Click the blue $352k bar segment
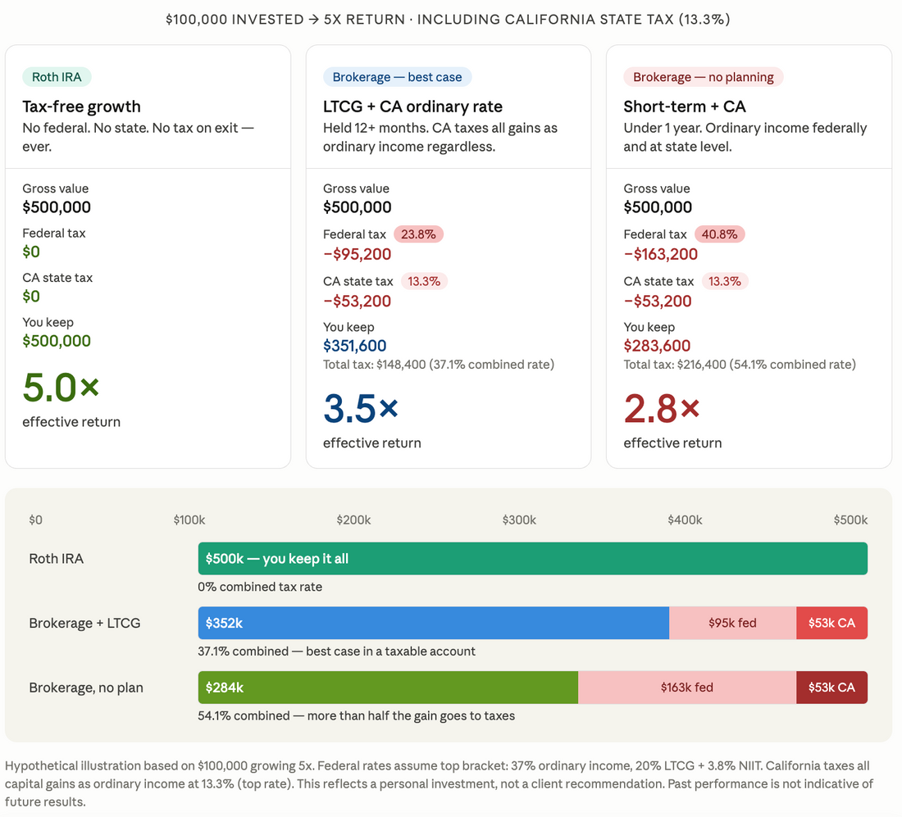The width and height of the screenshot is (902, 817). click(433, 623)
